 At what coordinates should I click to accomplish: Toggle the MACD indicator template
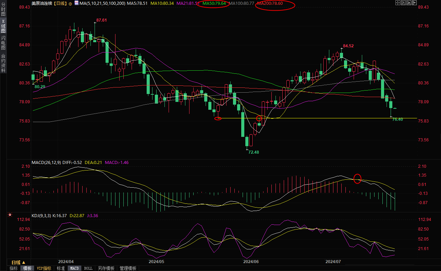click(x=75, y=268)
